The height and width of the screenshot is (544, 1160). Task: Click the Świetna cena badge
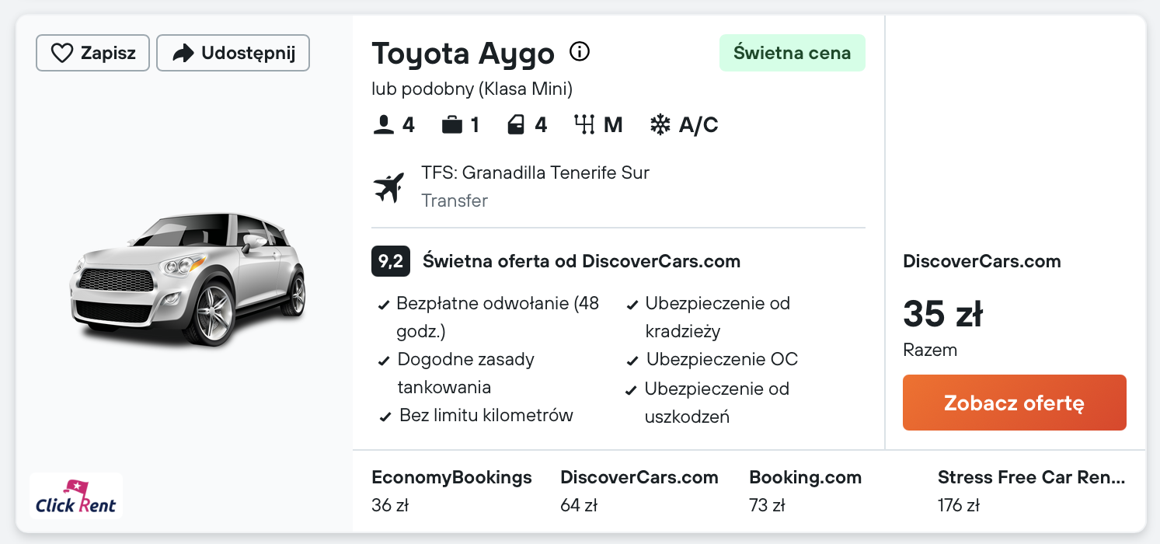(792, 53)
